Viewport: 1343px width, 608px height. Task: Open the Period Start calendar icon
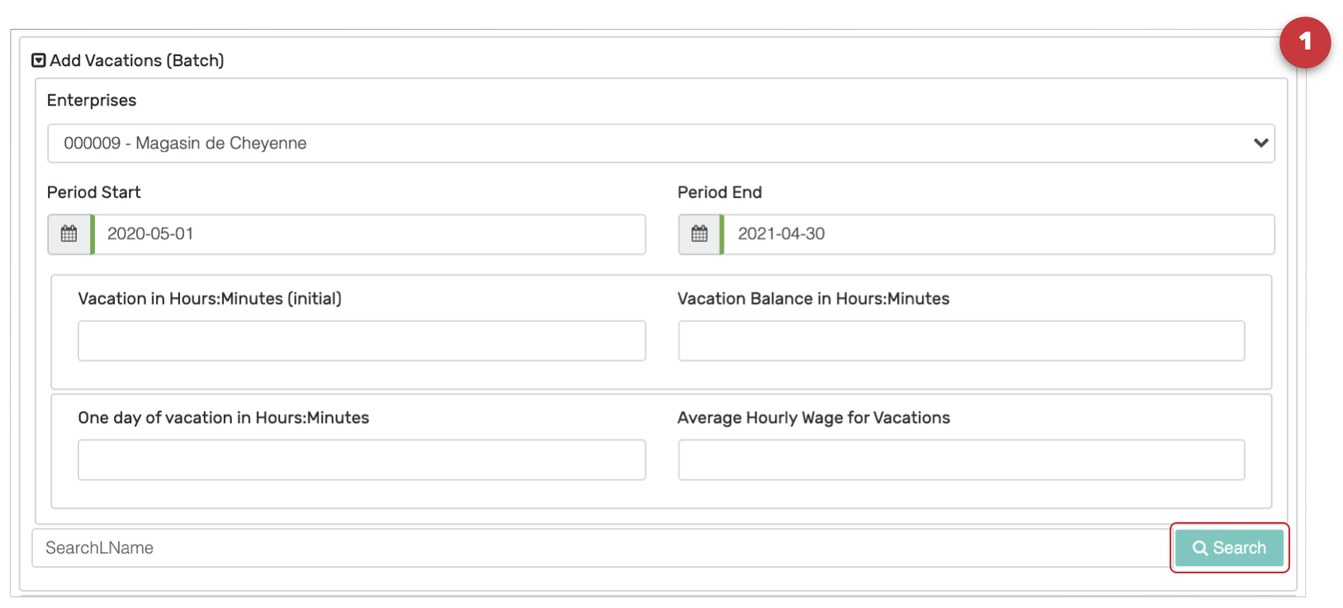point(69,234)
